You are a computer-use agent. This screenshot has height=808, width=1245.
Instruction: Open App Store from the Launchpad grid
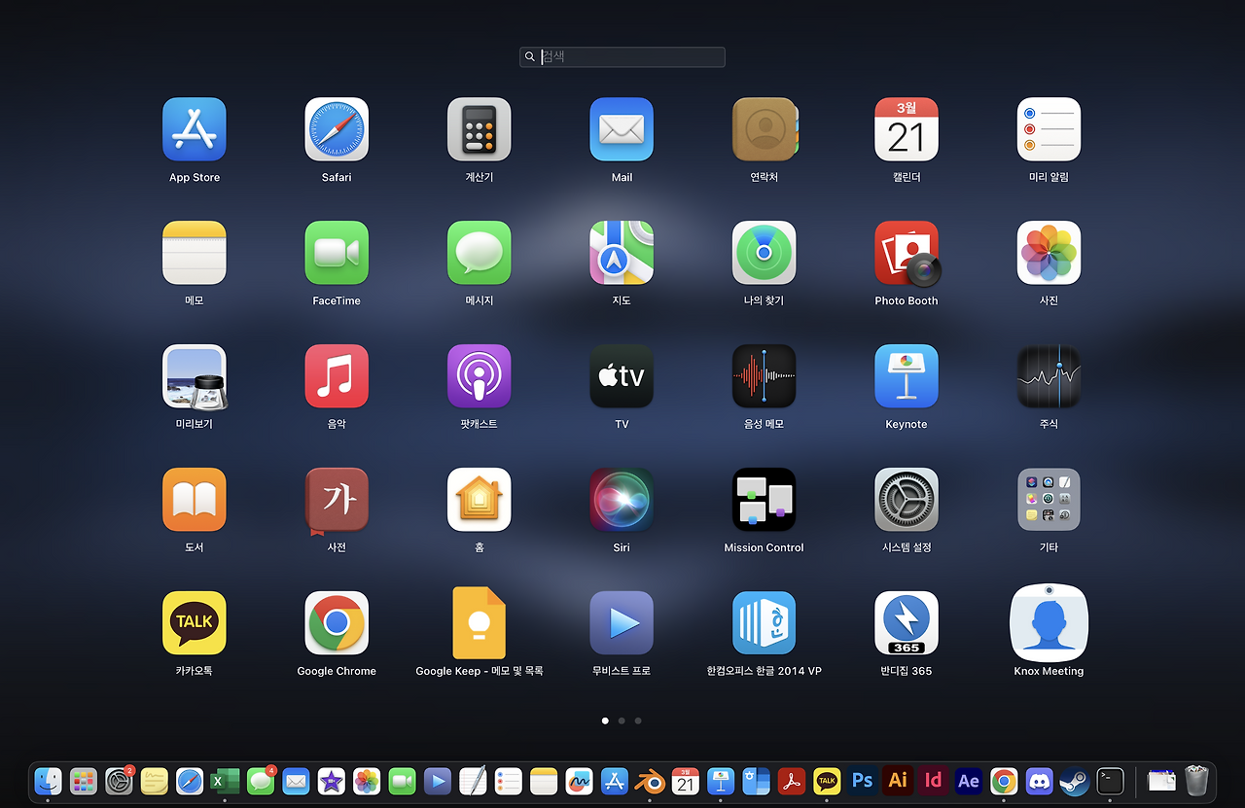(x=195, y=129)
